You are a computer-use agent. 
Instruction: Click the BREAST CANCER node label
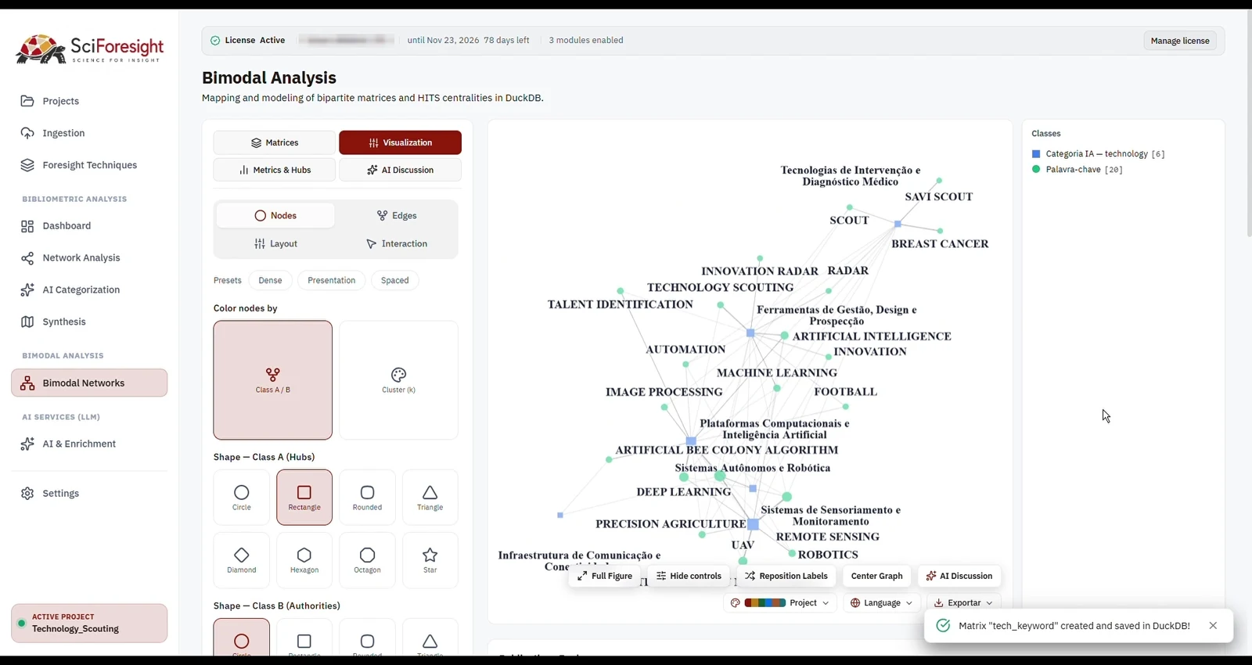pos(940,244)
